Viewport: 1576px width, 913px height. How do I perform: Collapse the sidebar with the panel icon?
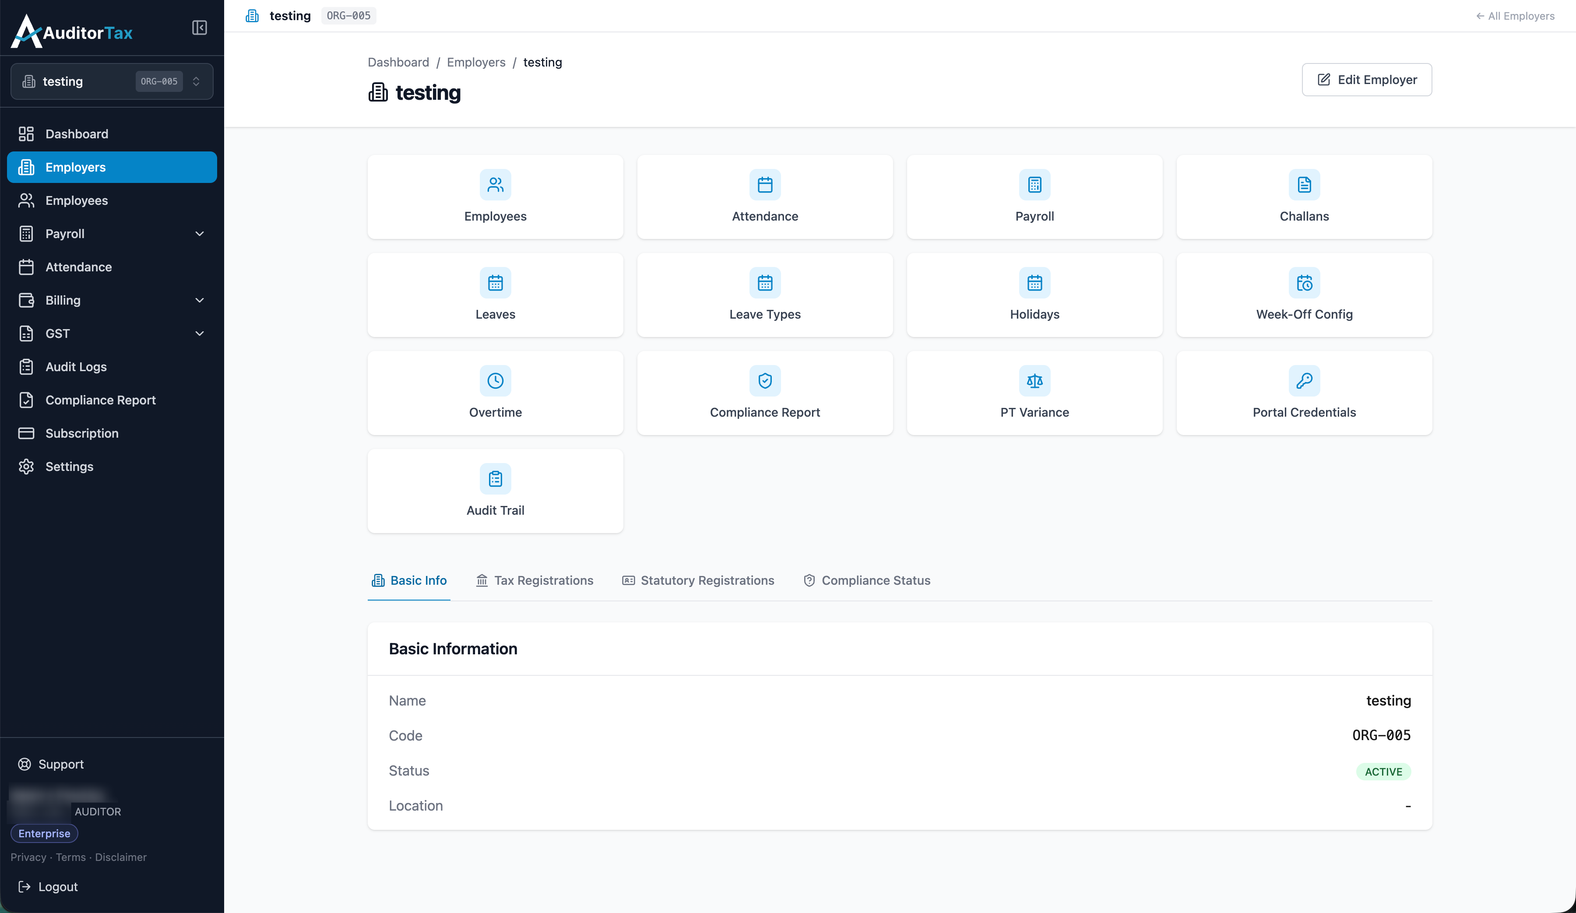tap(200, 28)
